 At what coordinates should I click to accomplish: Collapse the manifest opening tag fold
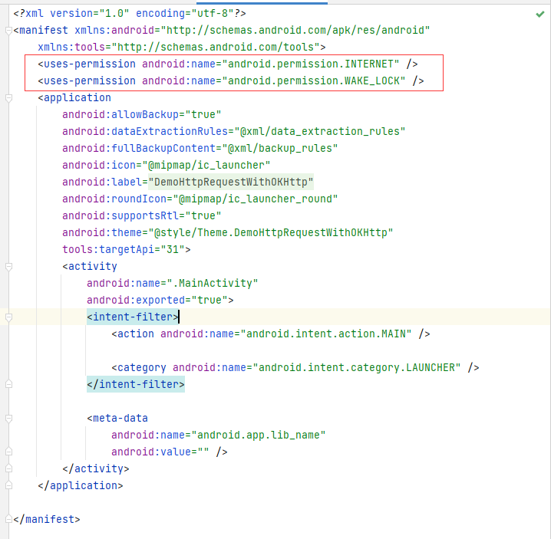pyautogui.click(x=9, y=31)
